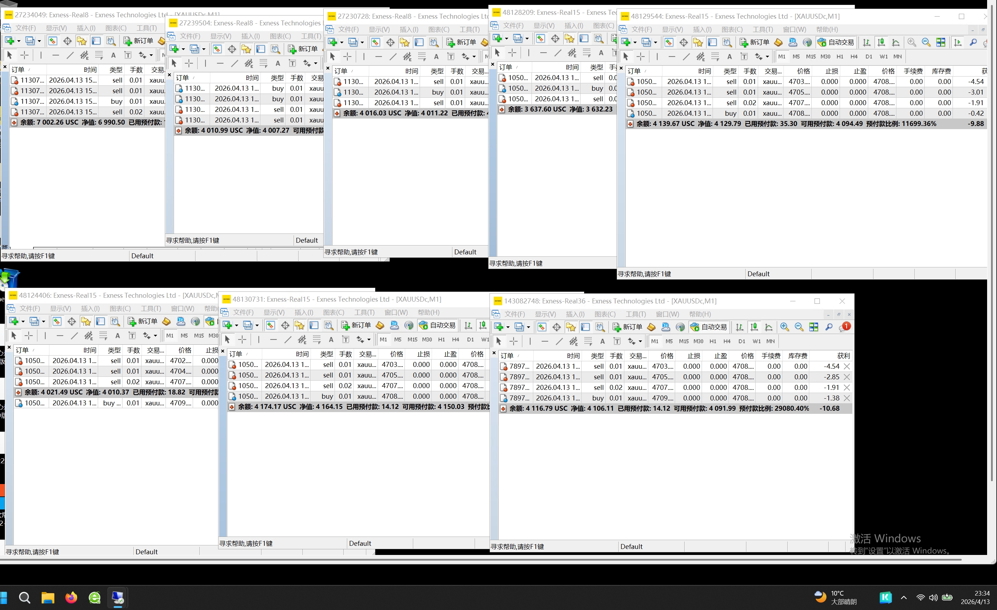The image size is (997, 610).
Task: Open 显示(V) menu in window 27239504
Action: pos(221,36)
